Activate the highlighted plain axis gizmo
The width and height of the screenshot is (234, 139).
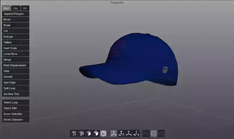pos(114,133)
